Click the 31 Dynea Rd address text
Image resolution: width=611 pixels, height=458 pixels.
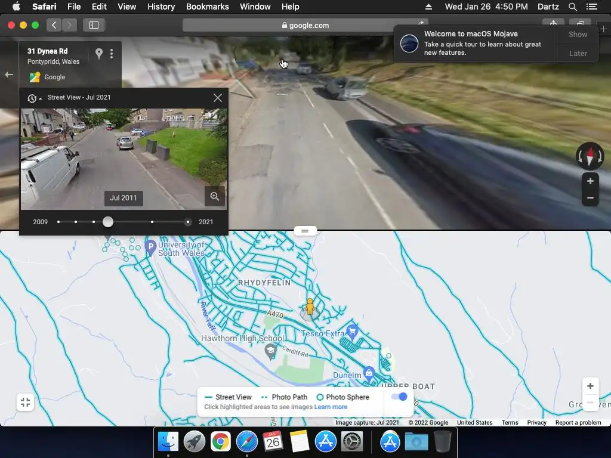(x=48, y=51)
